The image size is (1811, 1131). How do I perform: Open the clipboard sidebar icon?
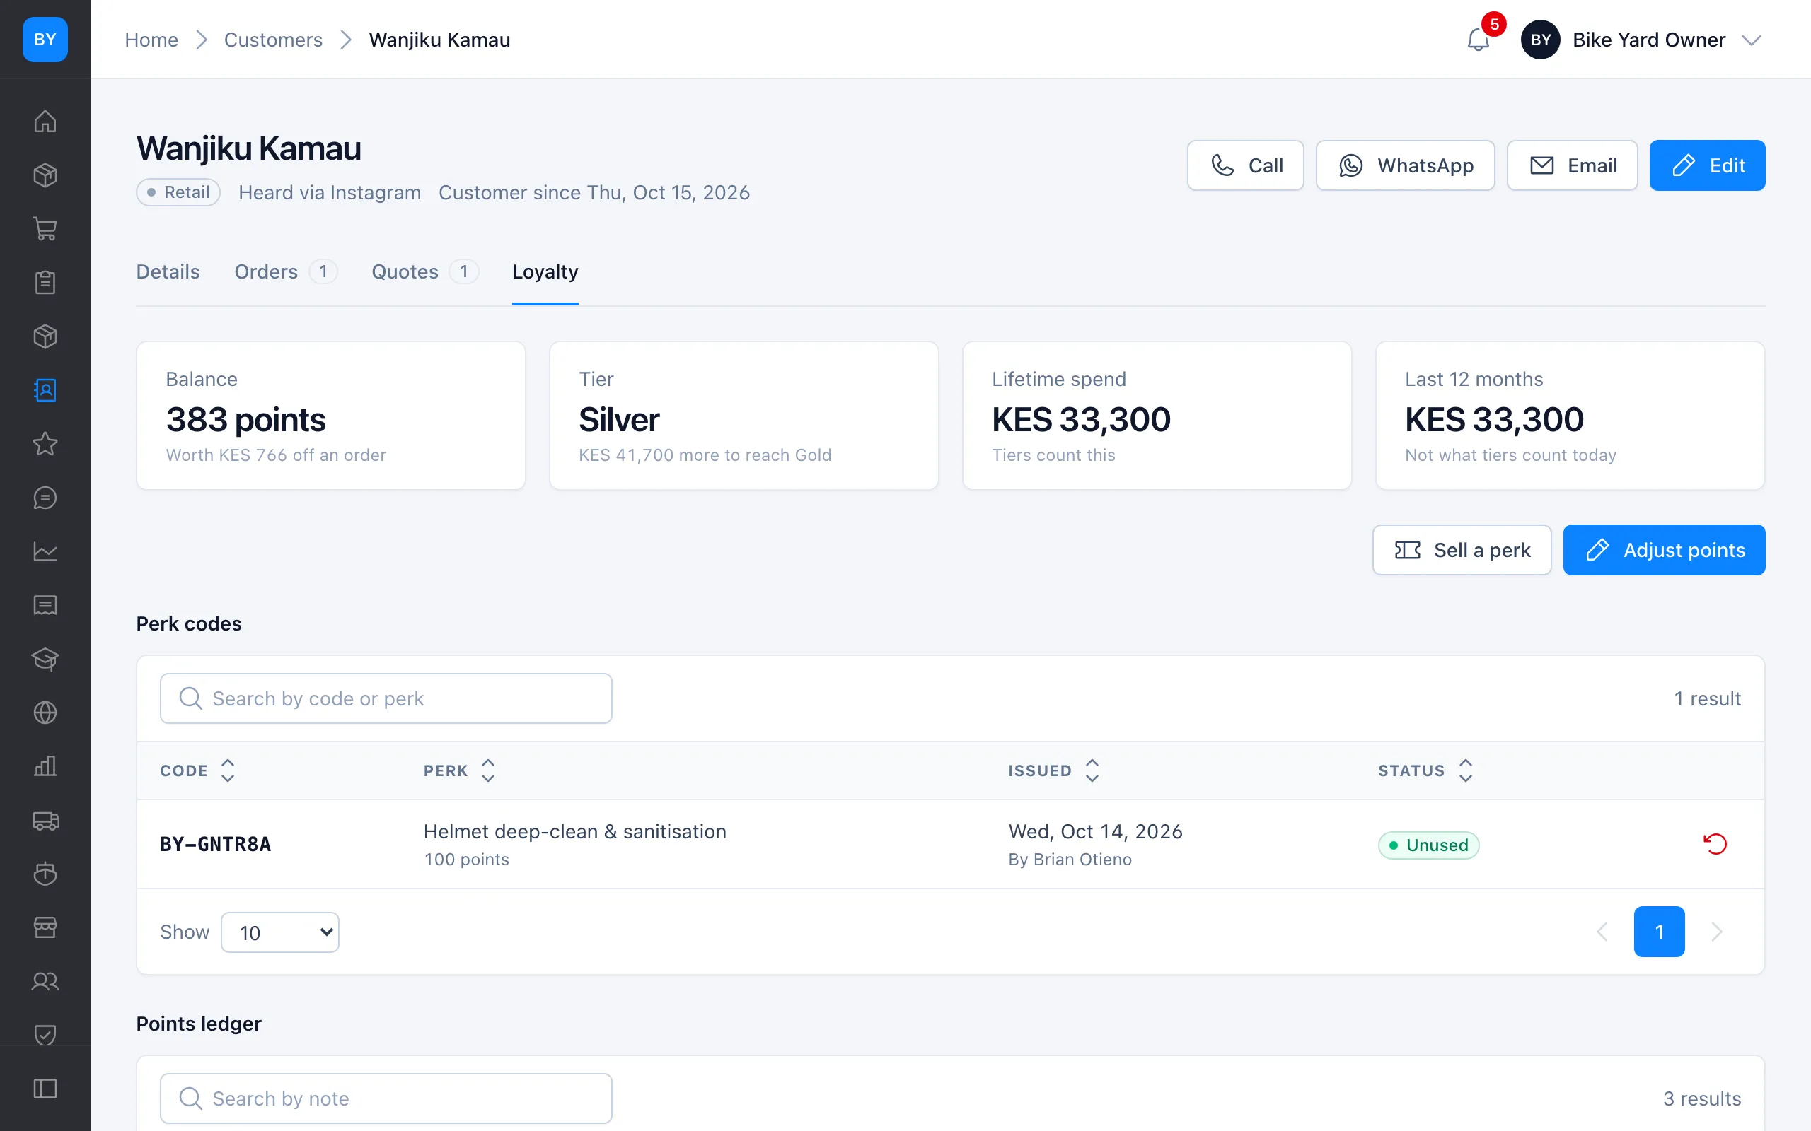(45, 283)
